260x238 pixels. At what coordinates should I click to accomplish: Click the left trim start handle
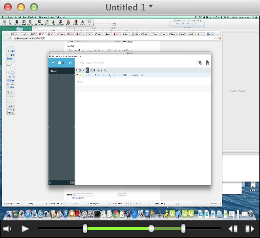pos(85,229)
